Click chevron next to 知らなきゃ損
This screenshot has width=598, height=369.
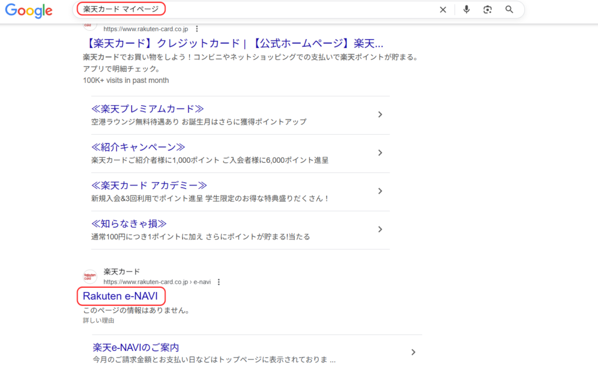point(380,229)
